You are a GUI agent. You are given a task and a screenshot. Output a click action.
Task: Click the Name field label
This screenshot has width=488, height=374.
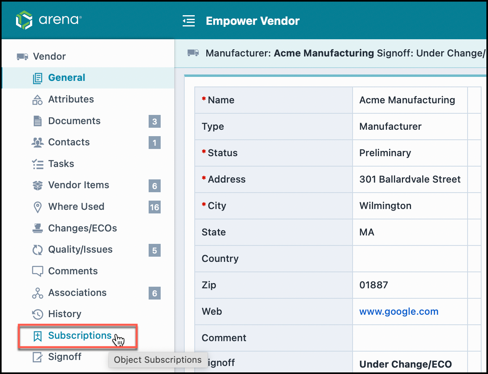point(221,100)
